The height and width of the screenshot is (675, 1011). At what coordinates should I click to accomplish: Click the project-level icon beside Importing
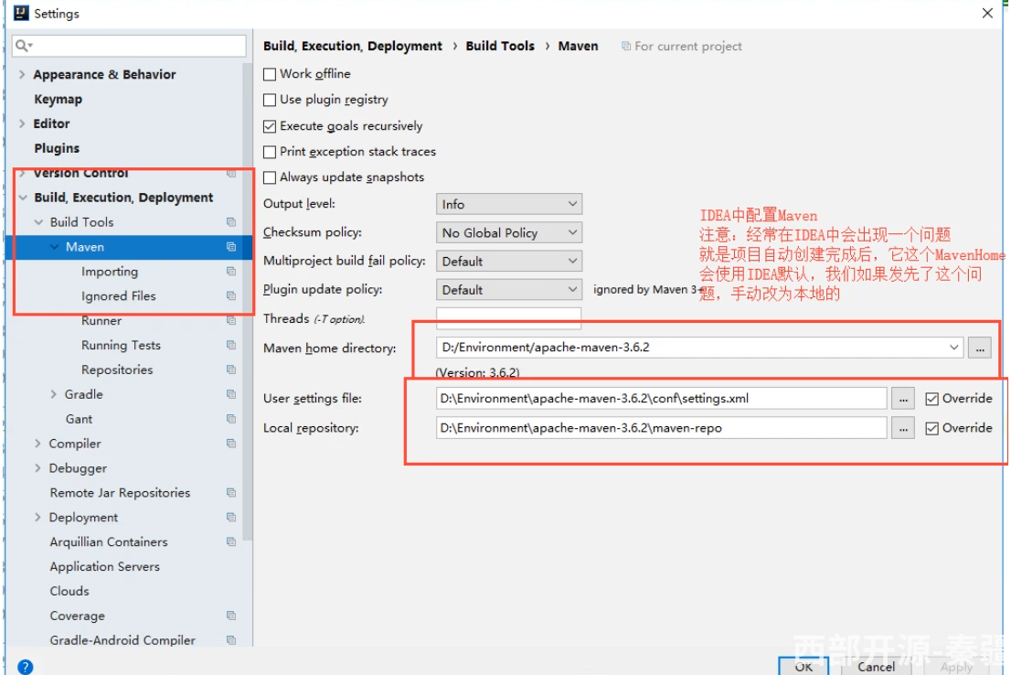pos(231,271)
